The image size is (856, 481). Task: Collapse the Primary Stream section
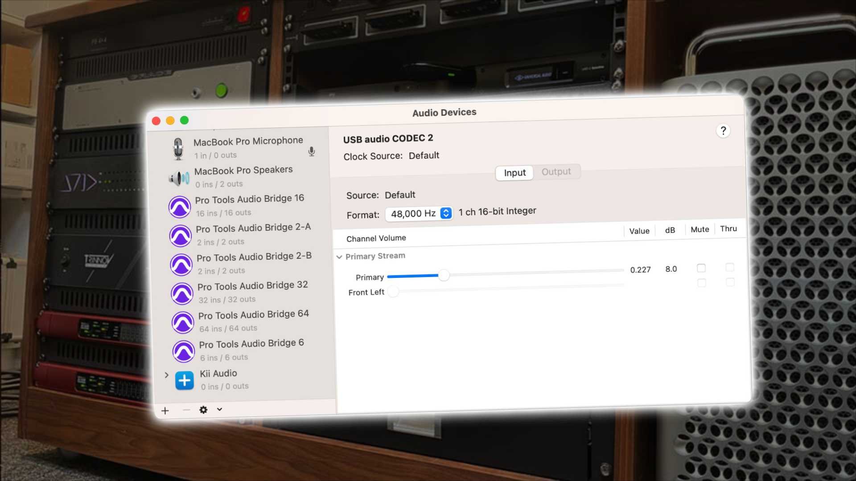click(339, 257)
